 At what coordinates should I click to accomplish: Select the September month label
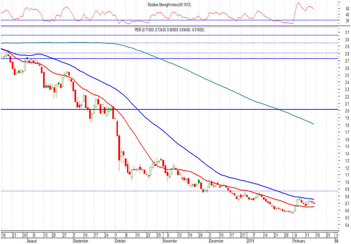coord(81,241)
